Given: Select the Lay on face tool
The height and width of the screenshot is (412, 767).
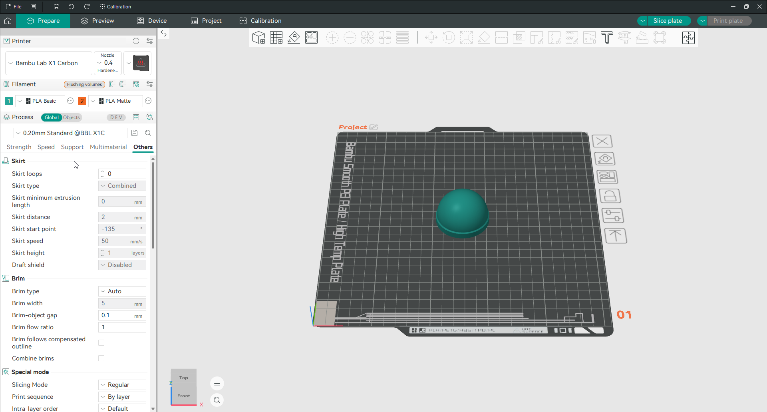Looking at the screenshot, I should point(484,38).
